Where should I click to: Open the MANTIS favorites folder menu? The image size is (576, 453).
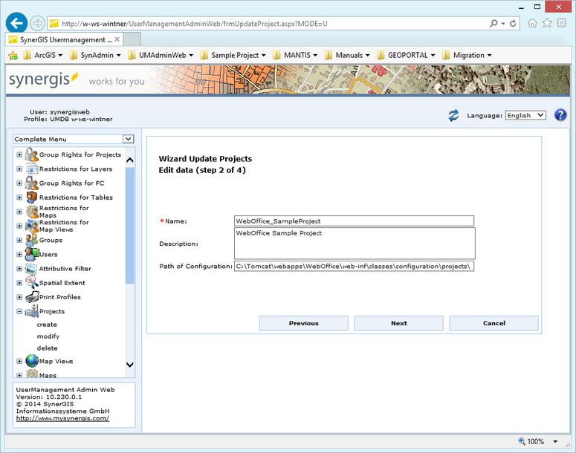(x=295, y=55)
